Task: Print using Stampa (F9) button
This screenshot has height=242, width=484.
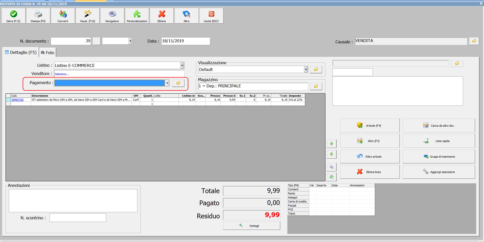Action: [x=38, y=16]
